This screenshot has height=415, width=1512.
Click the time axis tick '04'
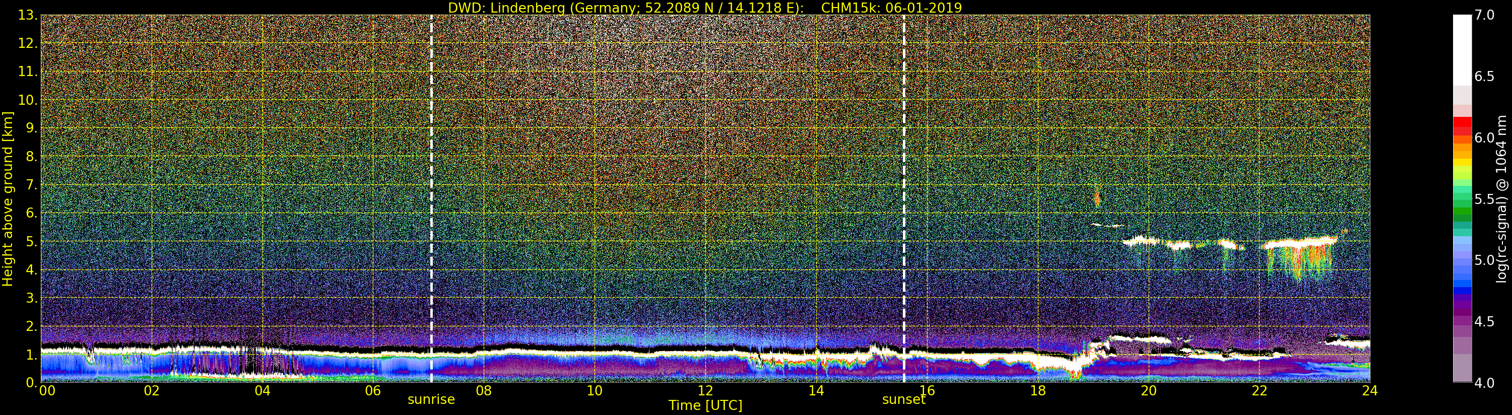(262, 390)
